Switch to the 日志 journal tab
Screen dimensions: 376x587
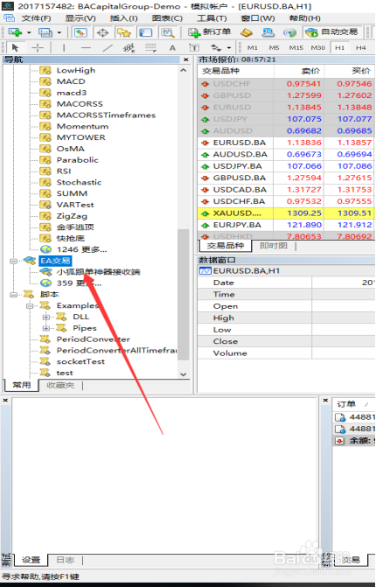click(x=65, y=560)
